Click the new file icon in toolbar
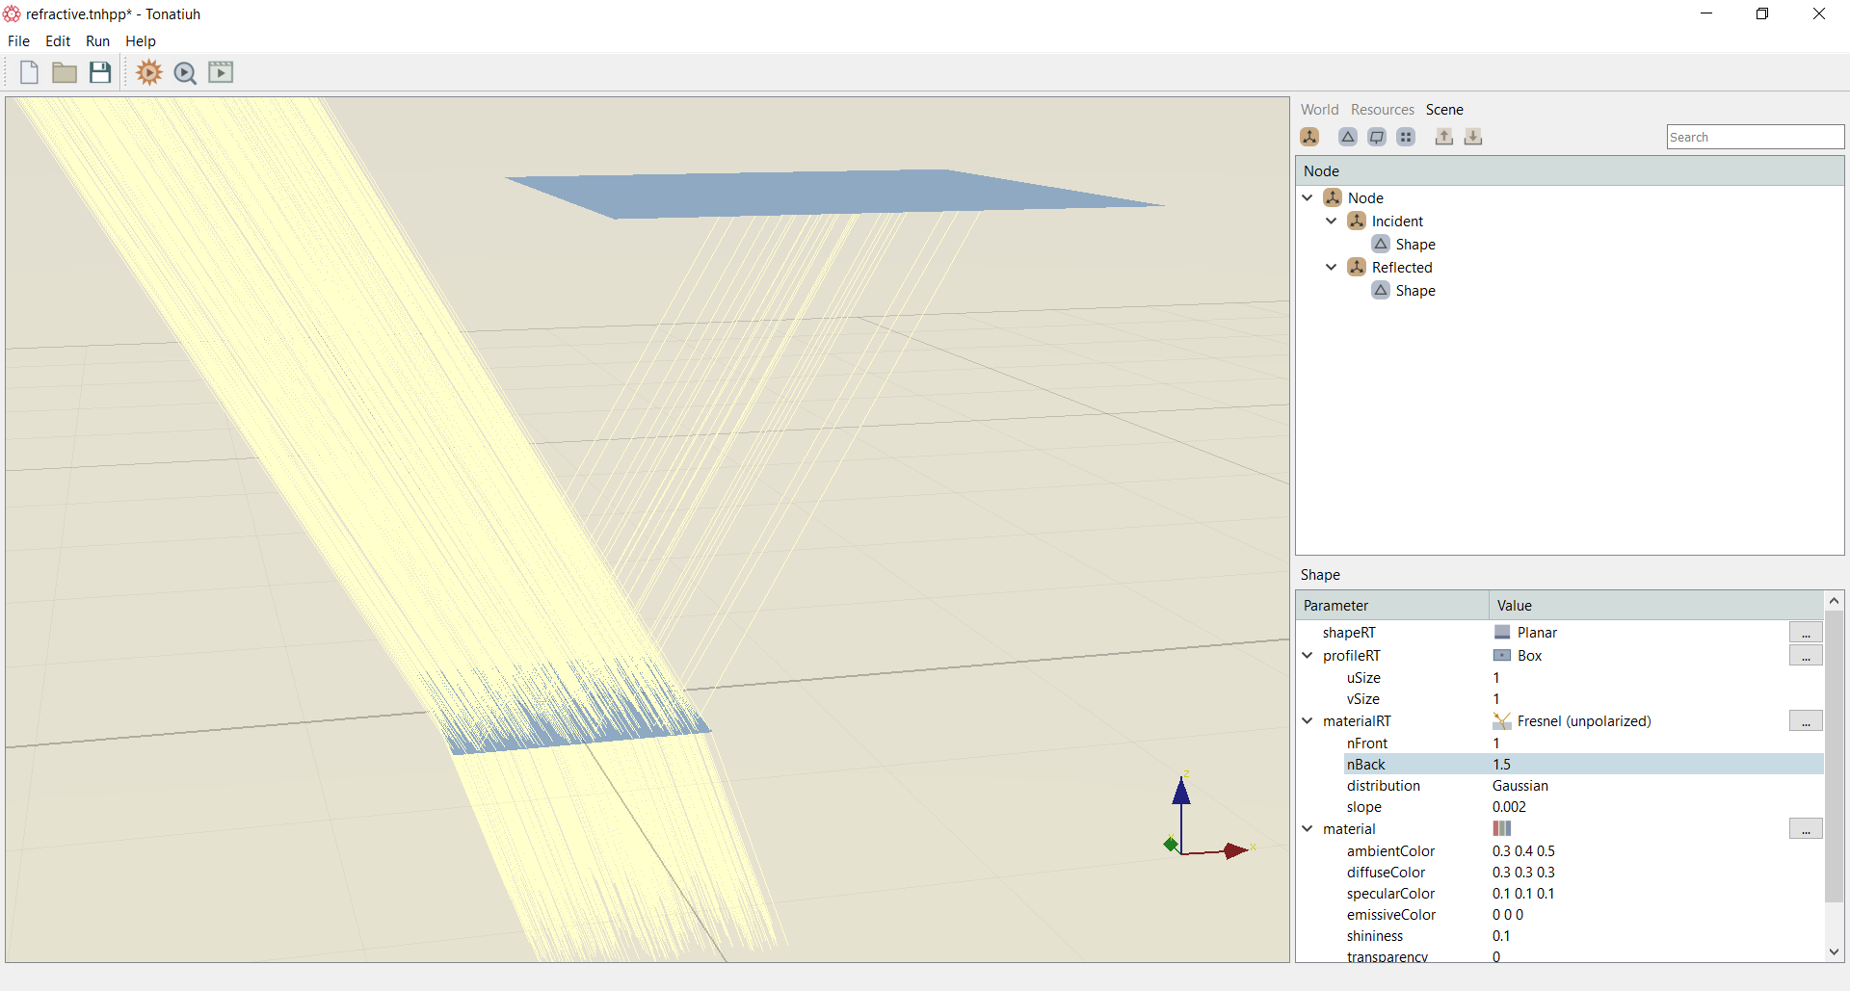1850x991 pixels. [29, 72]
